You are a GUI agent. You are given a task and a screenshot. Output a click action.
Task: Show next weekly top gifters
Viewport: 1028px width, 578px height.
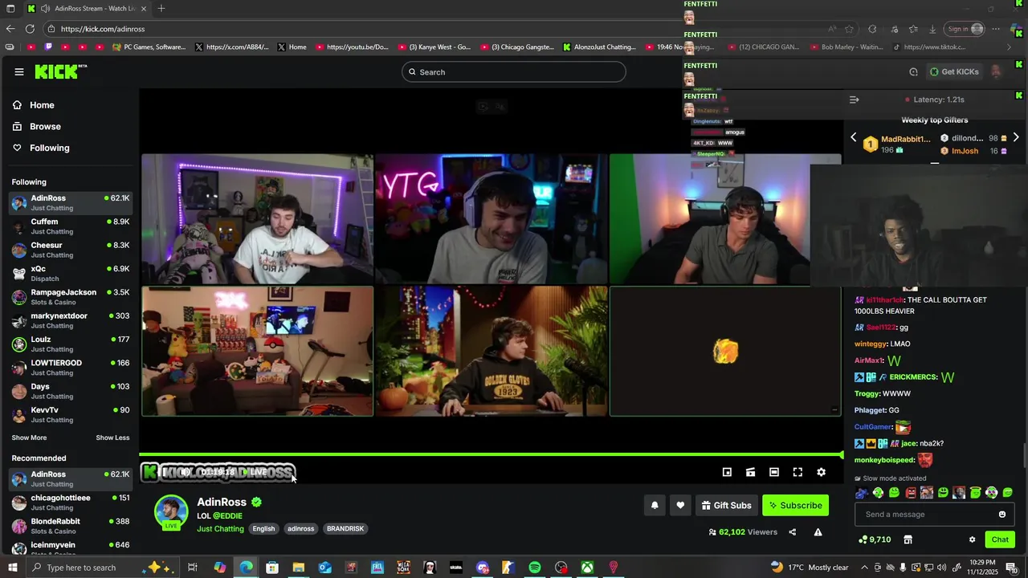(x=1016, y=137)
